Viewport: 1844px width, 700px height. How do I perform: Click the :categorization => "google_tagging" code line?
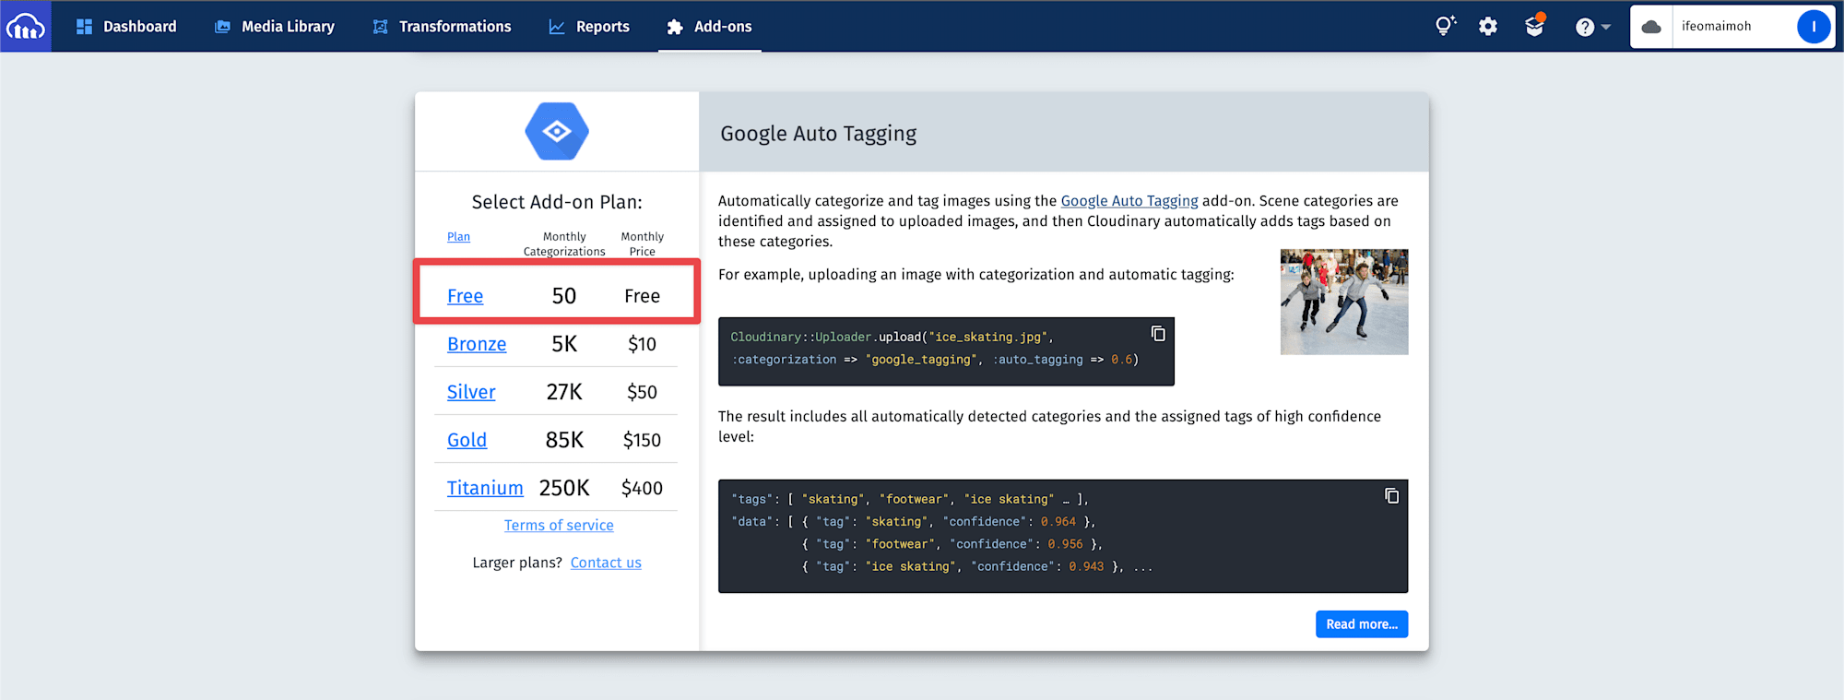tap(935, 360)
